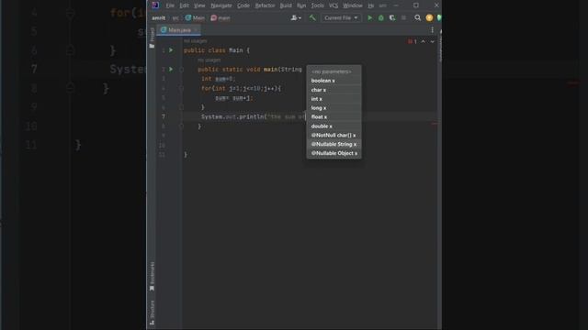Open the VCS menu
Screen dimensions: 588x330
(334, 5)
